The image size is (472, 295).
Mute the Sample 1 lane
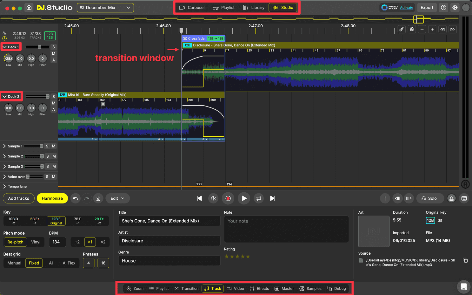(54, 146)
